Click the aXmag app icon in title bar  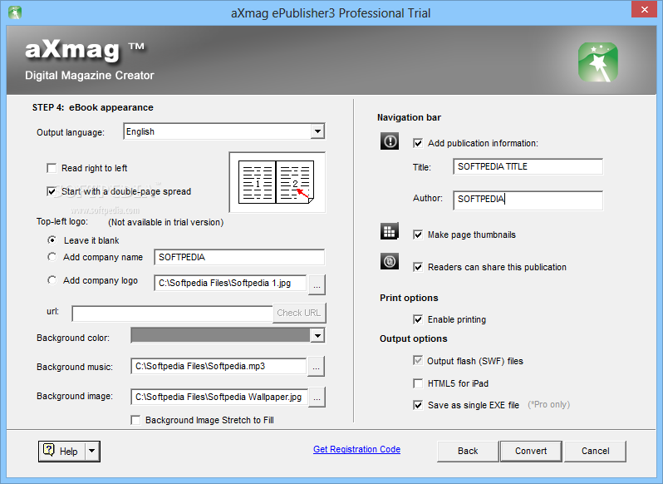pos(15,12)
